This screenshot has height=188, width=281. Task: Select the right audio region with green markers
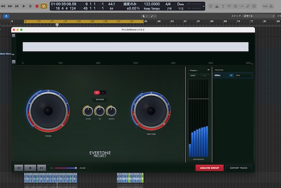point(130,178)
